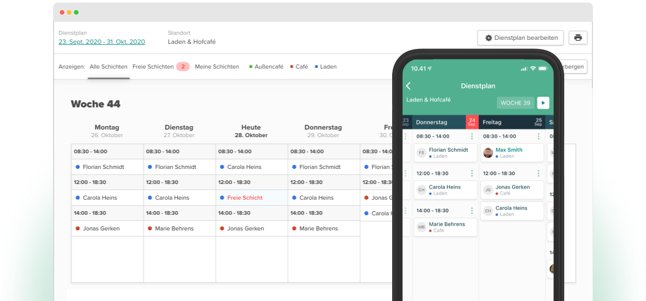
Task: Click the Laden legend filter in the toolbar
Action: (326, 67)
